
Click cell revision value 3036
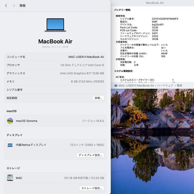(x=155, y=39)
